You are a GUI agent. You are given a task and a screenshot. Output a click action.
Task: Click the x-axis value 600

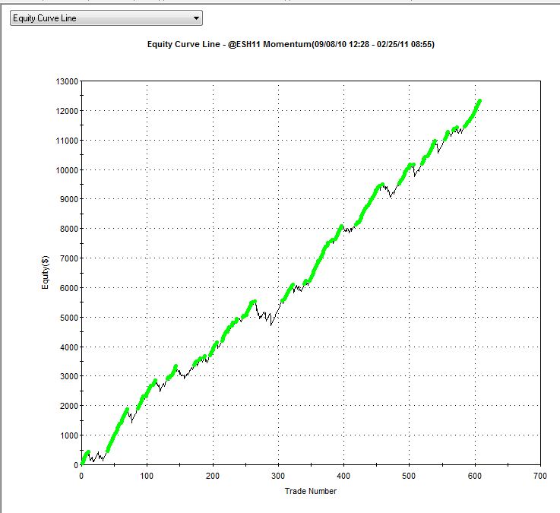click(x=475, y=476)
